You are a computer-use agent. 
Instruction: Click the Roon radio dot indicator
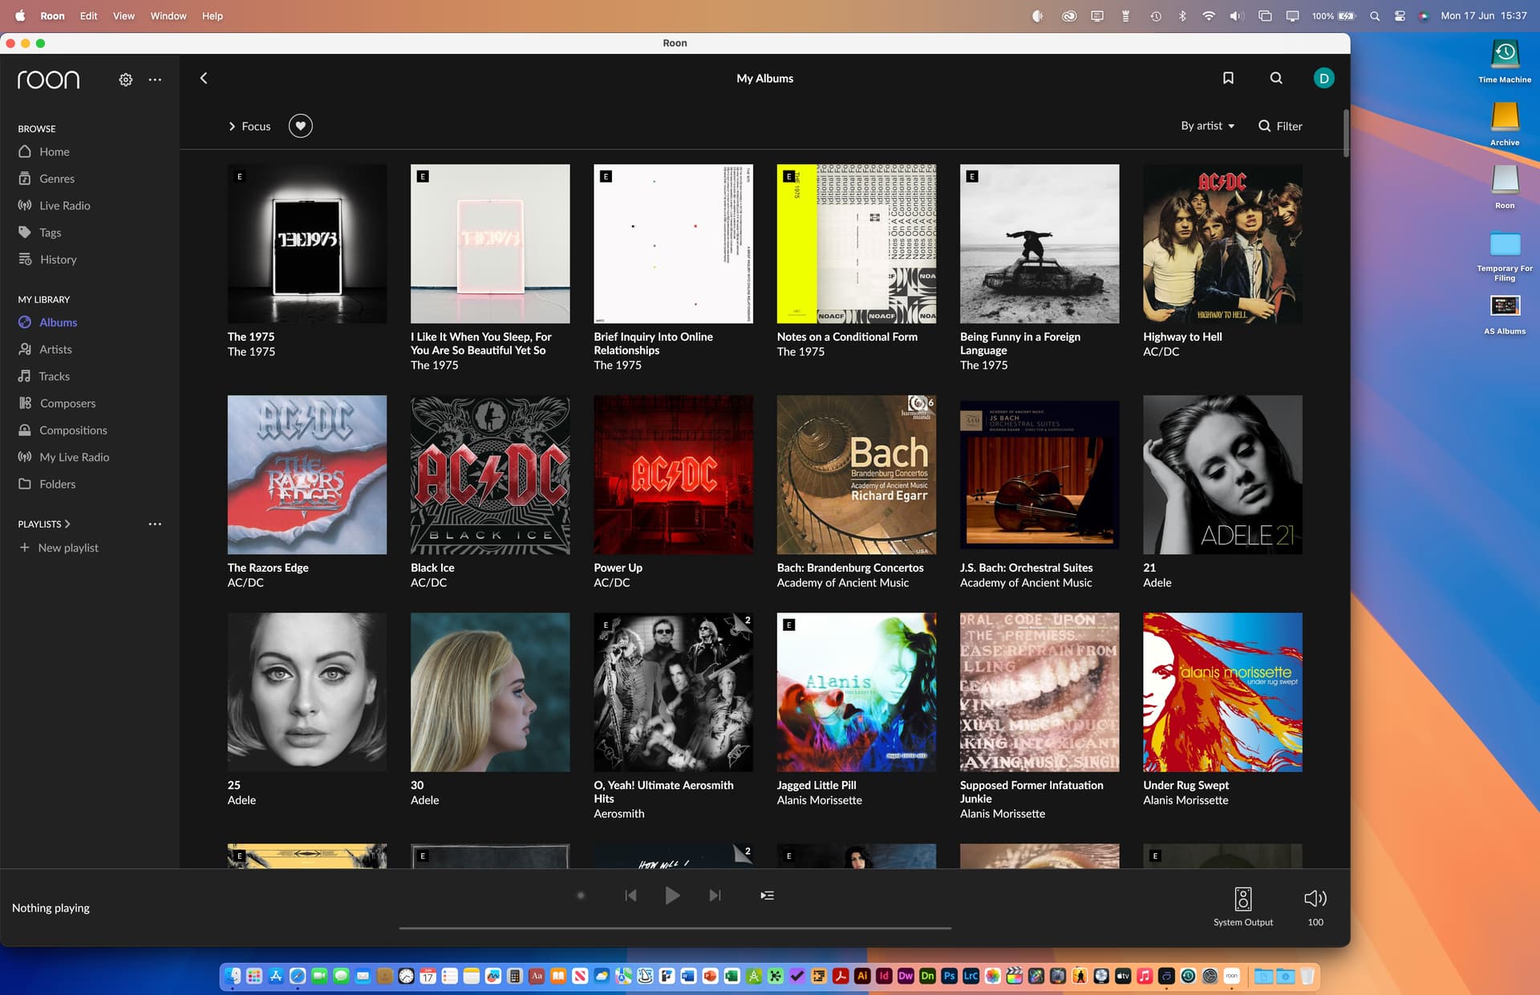pos(581,896)
